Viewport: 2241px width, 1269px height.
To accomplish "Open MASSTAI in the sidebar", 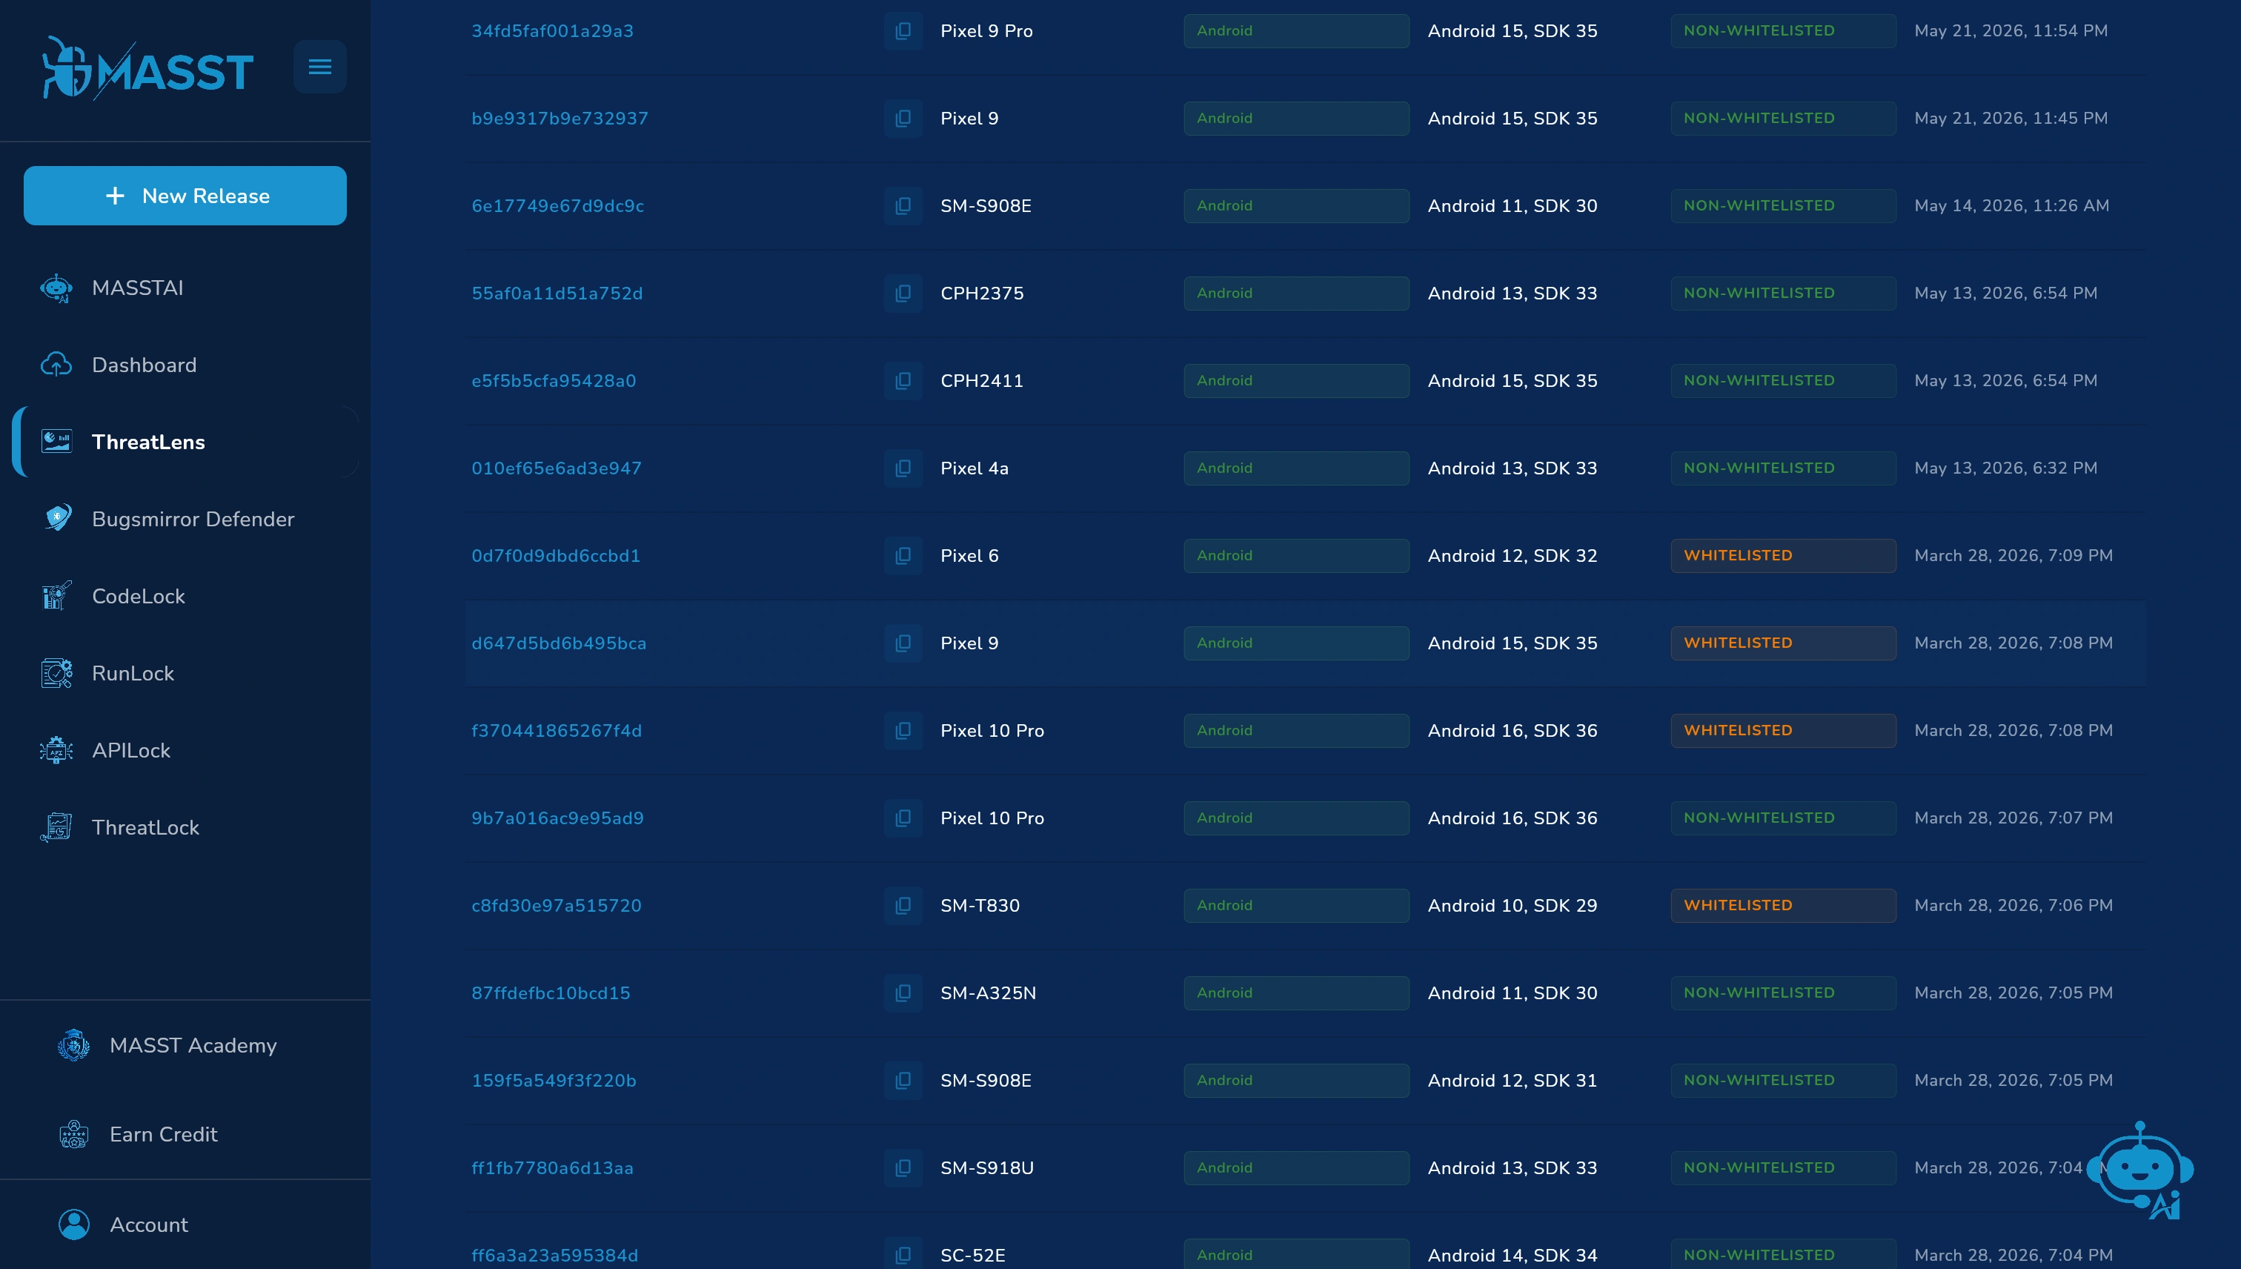I will point(185,288).
